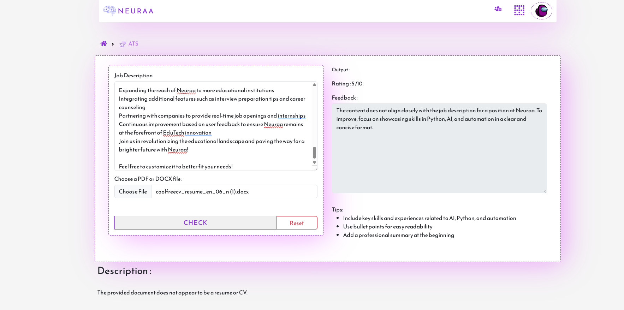Click the "Job Description" label
The width and height of the screenshot is (624, 310).
point(133,76)
